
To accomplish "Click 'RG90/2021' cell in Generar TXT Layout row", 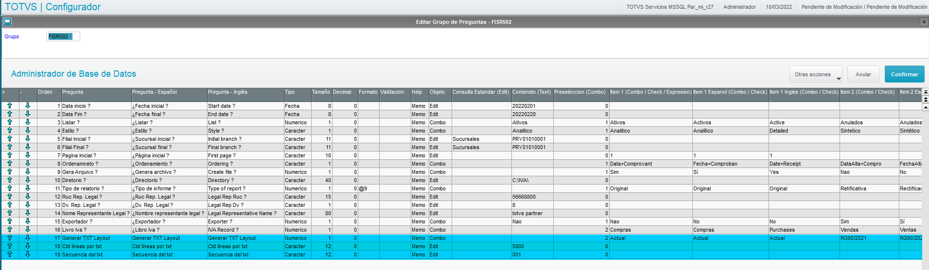I will 869,237.
